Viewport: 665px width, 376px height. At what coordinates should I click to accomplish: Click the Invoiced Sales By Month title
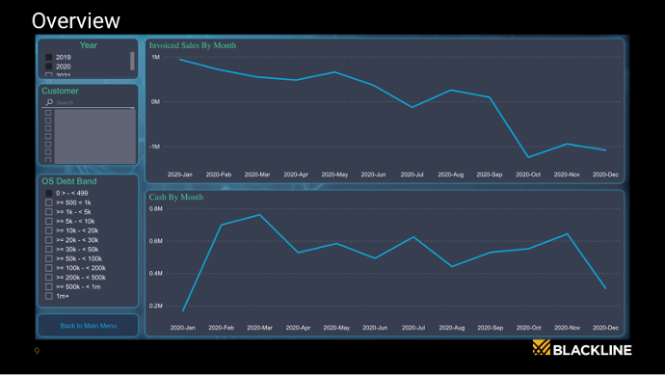(x=193, y=45)
